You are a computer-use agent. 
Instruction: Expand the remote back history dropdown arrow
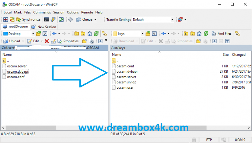click(168, 34)
